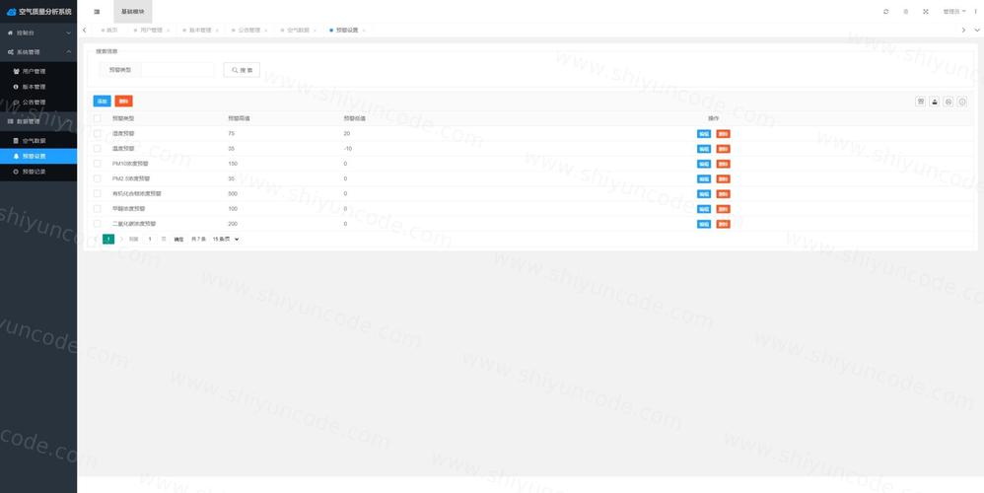Click the 预警类型 search input field
This screenshot has height=493, width=984.
[177, 70]
